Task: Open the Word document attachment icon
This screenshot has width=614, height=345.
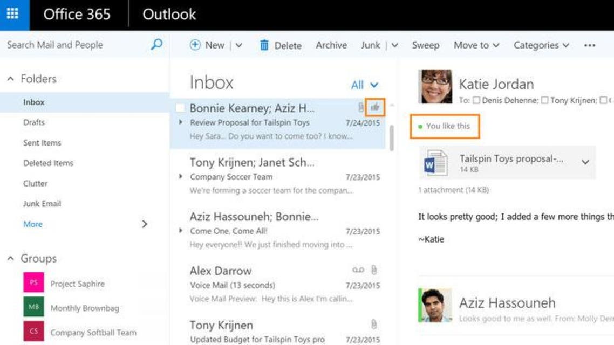Action: [x=435, y=163]
